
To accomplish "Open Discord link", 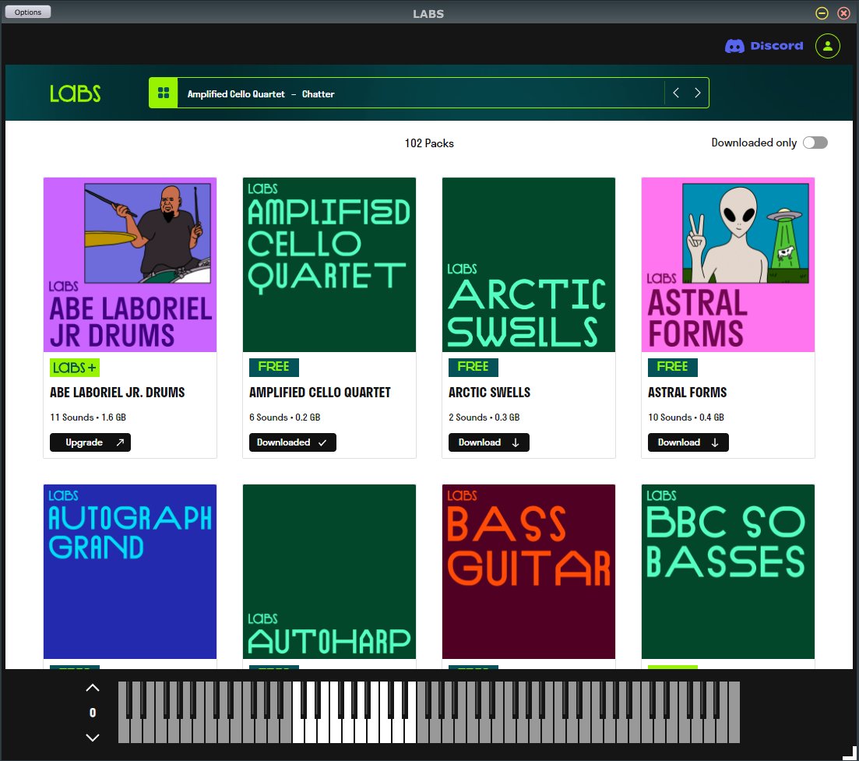I will tap(764, 46).
